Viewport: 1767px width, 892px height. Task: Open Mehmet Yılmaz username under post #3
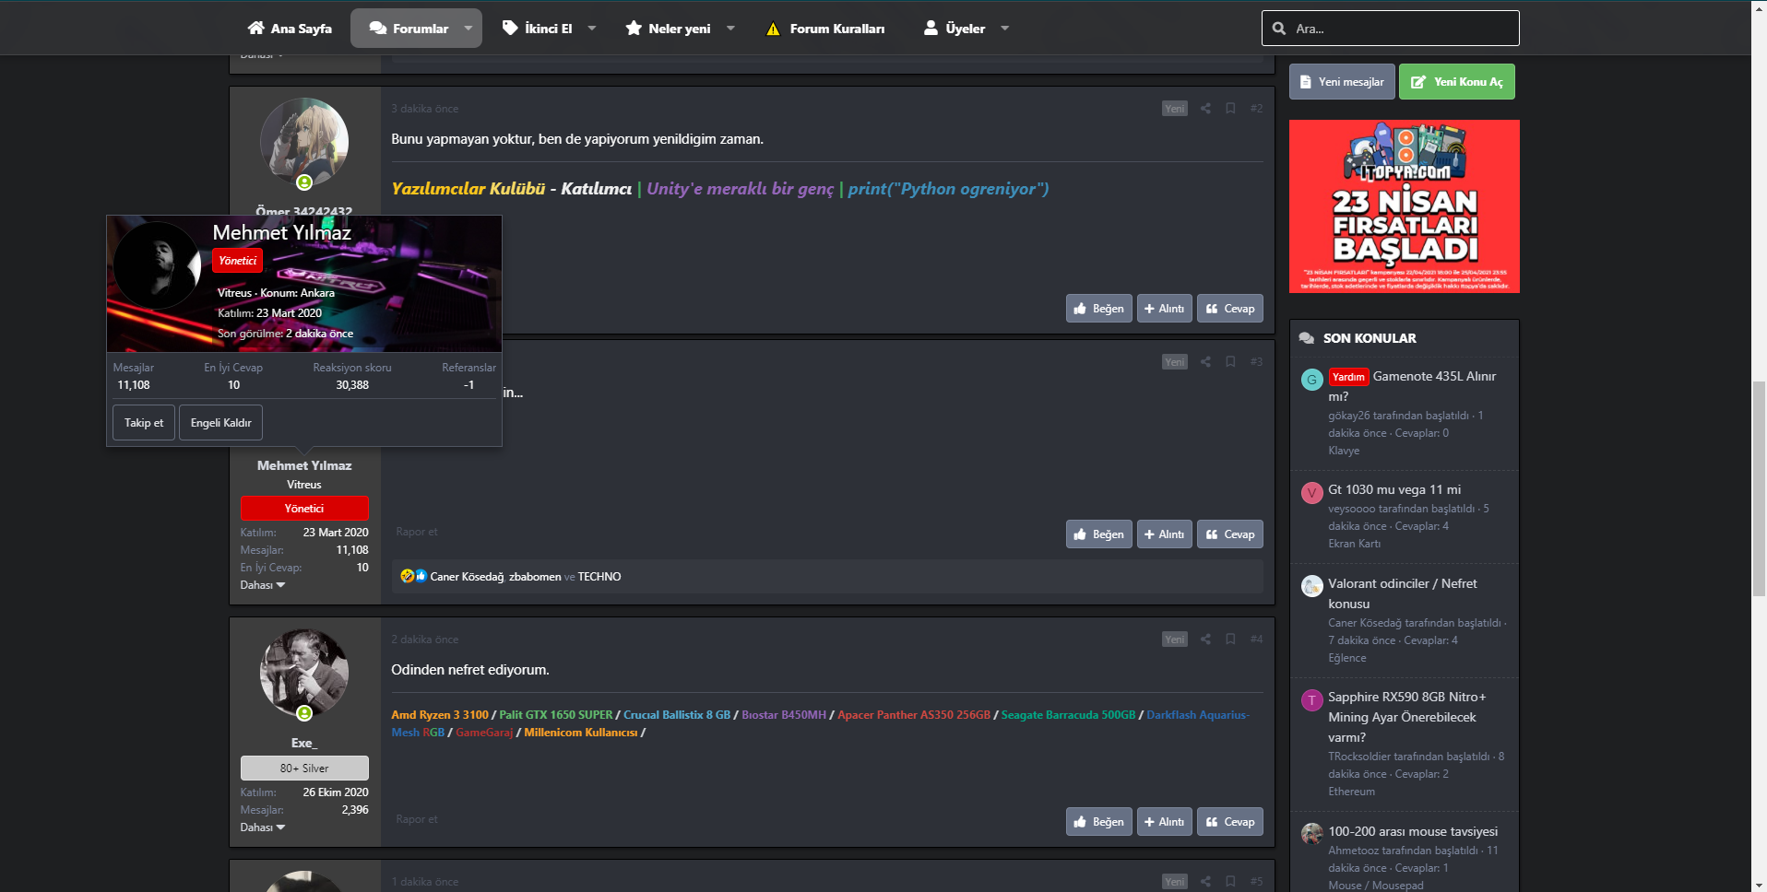(304, 465)
